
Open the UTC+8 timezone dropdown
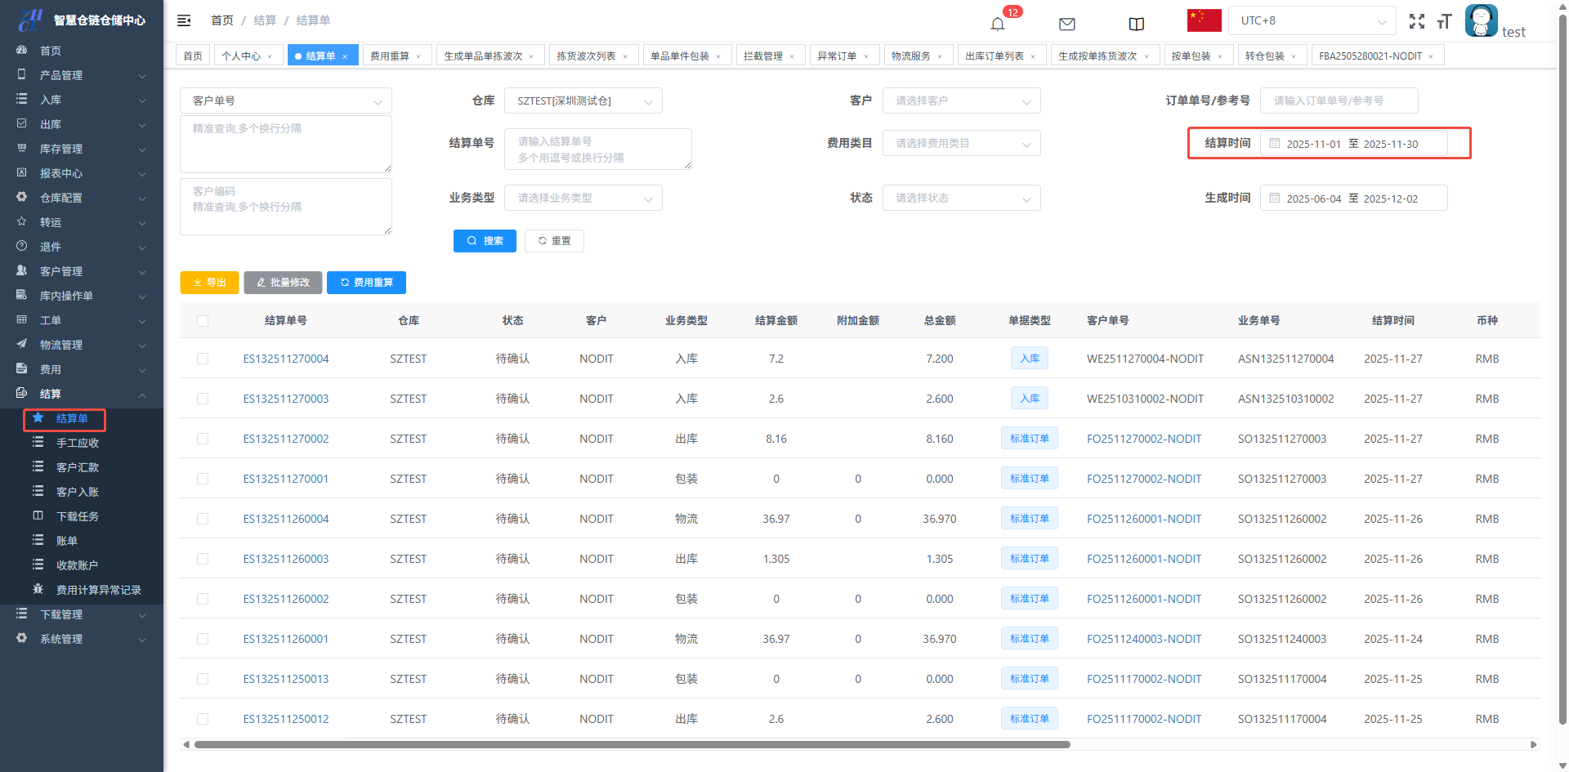(x=1312, y=21)
